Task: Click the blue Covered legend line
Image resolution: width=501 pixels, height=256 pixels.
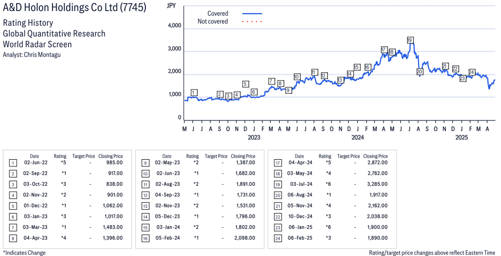Action: (x=252, y=14)
